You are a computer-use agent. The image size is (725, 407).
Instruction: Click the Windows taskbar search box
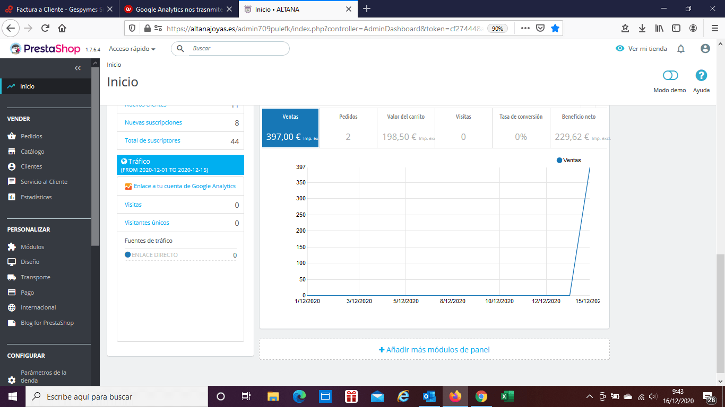coord(117,396)
